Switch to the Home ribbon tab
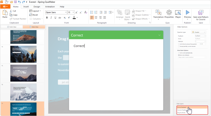 coord(16,7)
